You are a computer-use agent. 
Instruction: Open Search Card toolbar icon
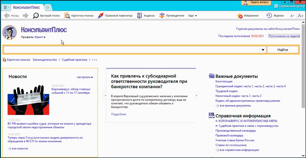pos(67,16)
